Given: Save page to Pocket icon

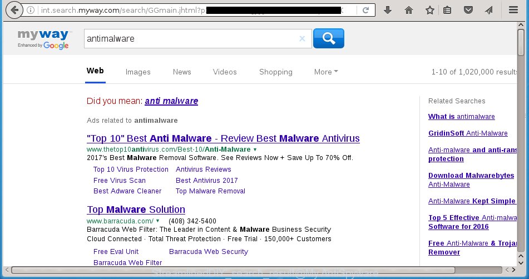Looking at the screenshot, I should 468,10.
